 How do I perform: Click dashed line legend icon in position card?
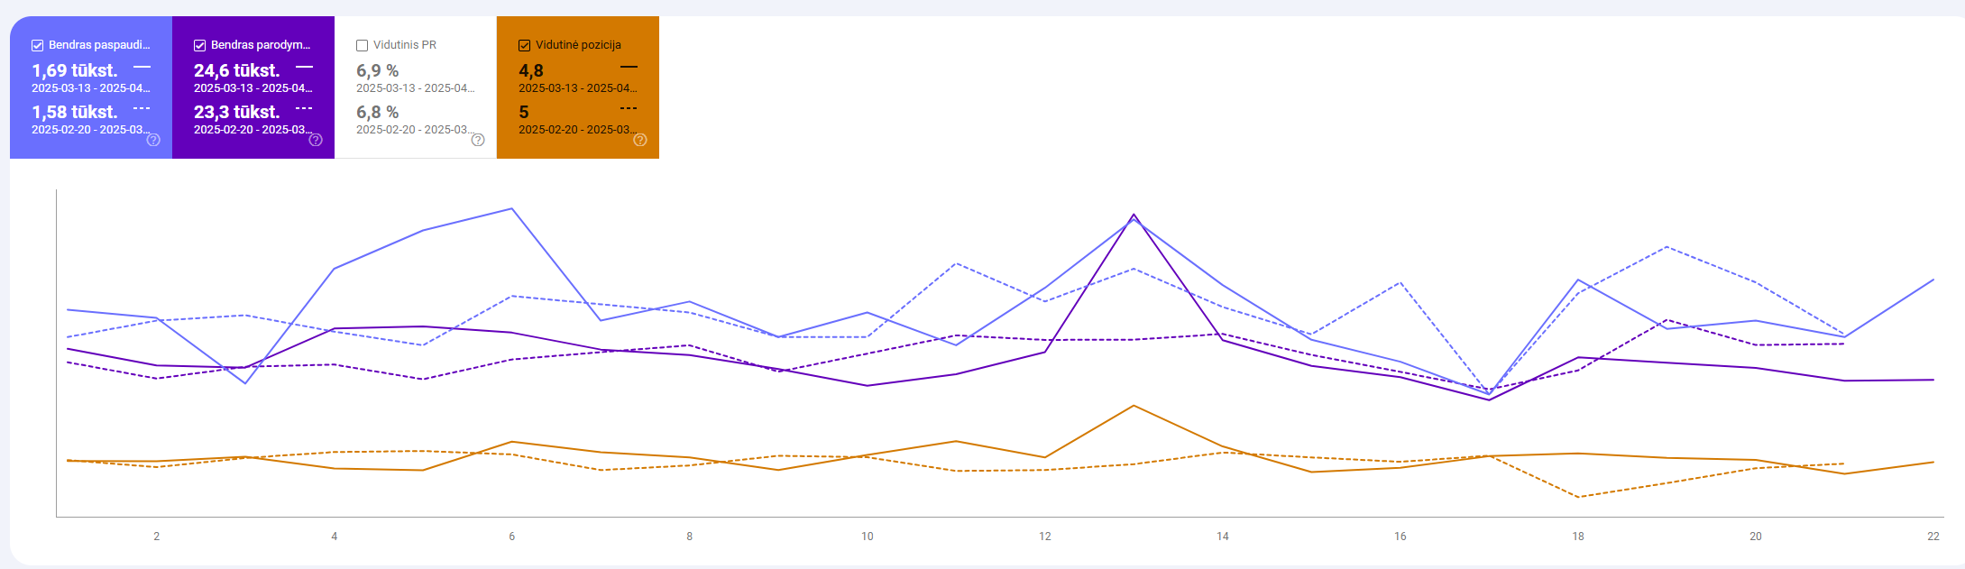(x=629, y=108)
